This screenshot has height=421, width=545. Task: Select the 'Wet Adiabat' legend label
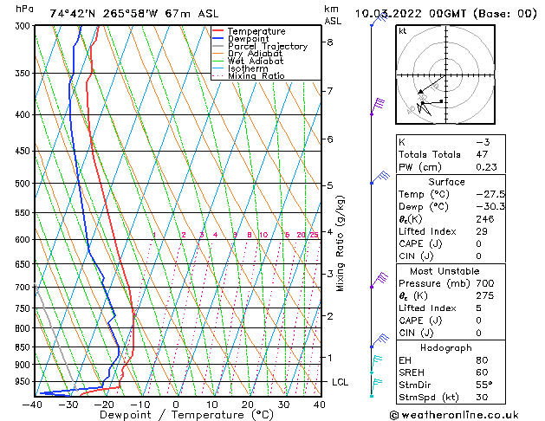pyautogui.click(x=256, y=61)
